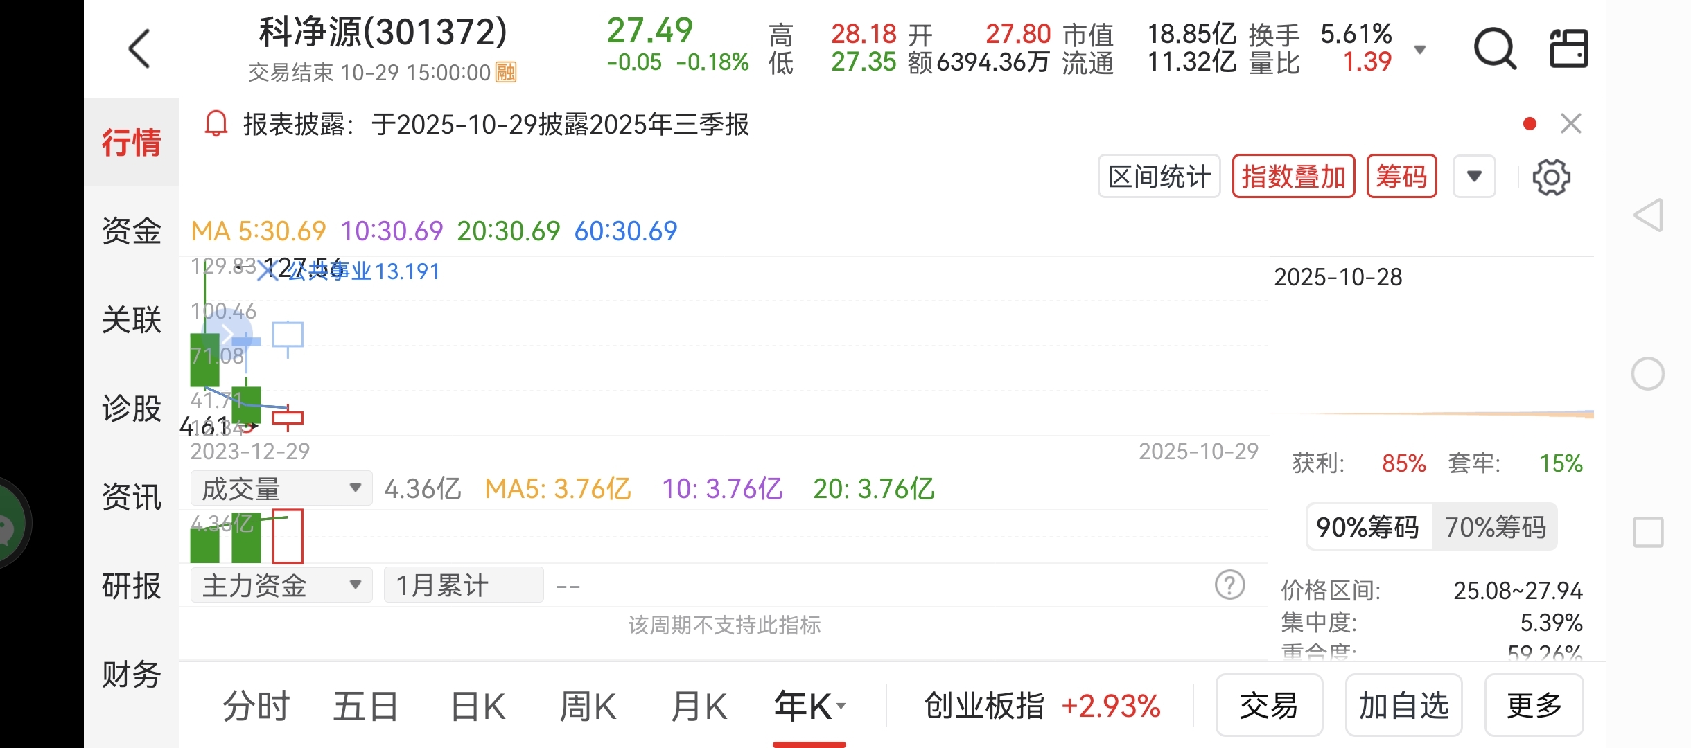Viewport: 1691px width, 748px height.
Task: Remove 公共事业 index overlay with X
Action: (267, 270)
